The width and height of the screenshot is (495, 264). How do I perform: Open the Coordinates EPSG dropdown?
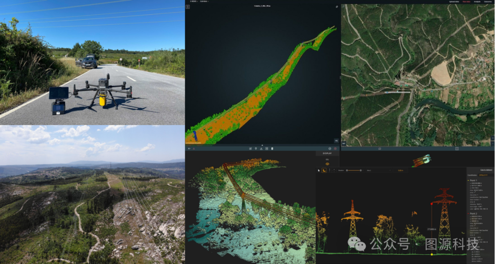coord(484,175)
